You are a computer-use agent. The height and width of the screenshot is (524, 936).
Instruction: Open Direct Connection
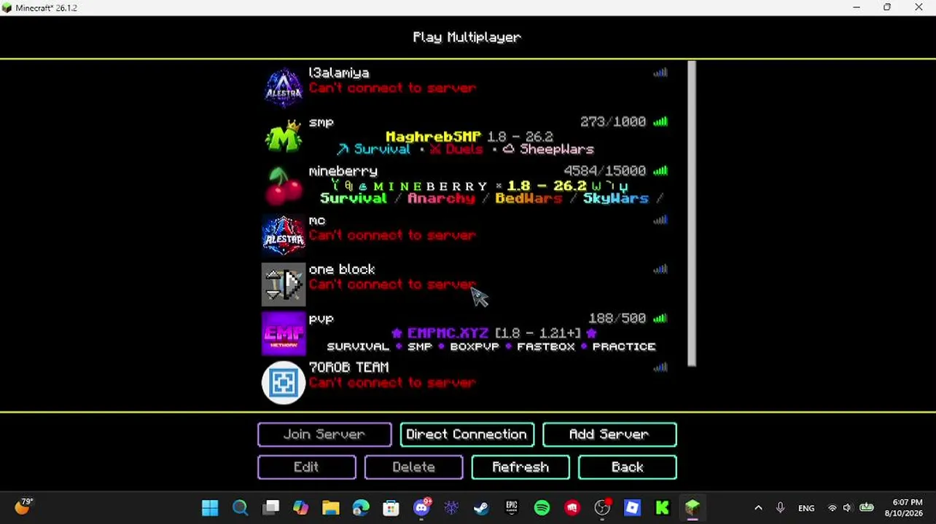(467, 434)
